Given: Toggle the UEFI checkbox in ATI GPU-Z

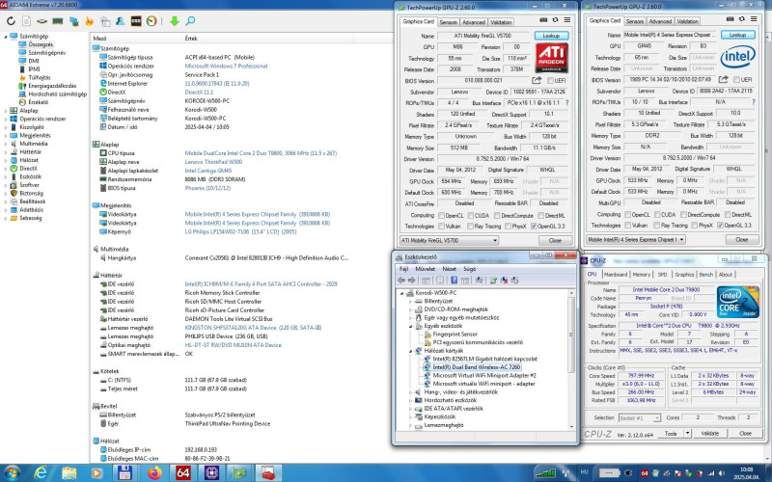Looking at the screenshot, I should point(550,81).
